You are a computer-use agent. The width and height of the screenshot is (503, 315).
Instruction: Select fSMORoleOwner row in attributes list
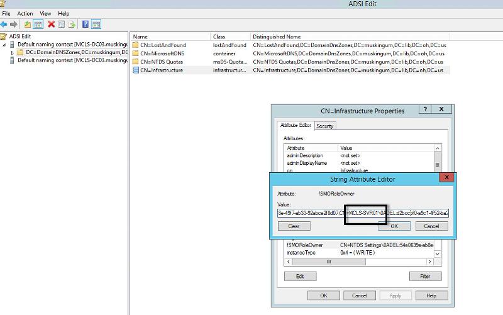click(359, 245)
